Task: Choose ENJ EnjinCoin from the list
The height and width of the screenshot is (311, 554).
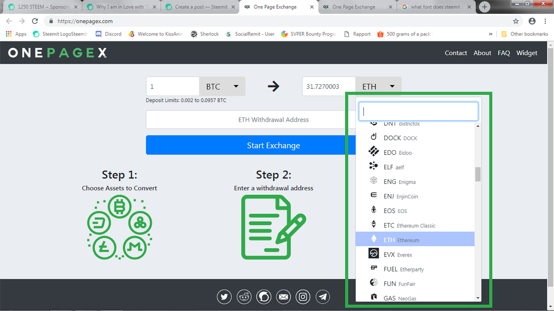Action: [x=415, y=196]
